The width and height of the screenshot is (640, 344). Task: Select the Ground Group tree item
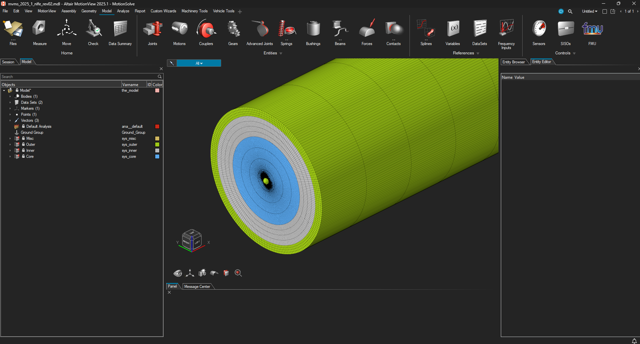pyautogui.click(x=32, y=132)
